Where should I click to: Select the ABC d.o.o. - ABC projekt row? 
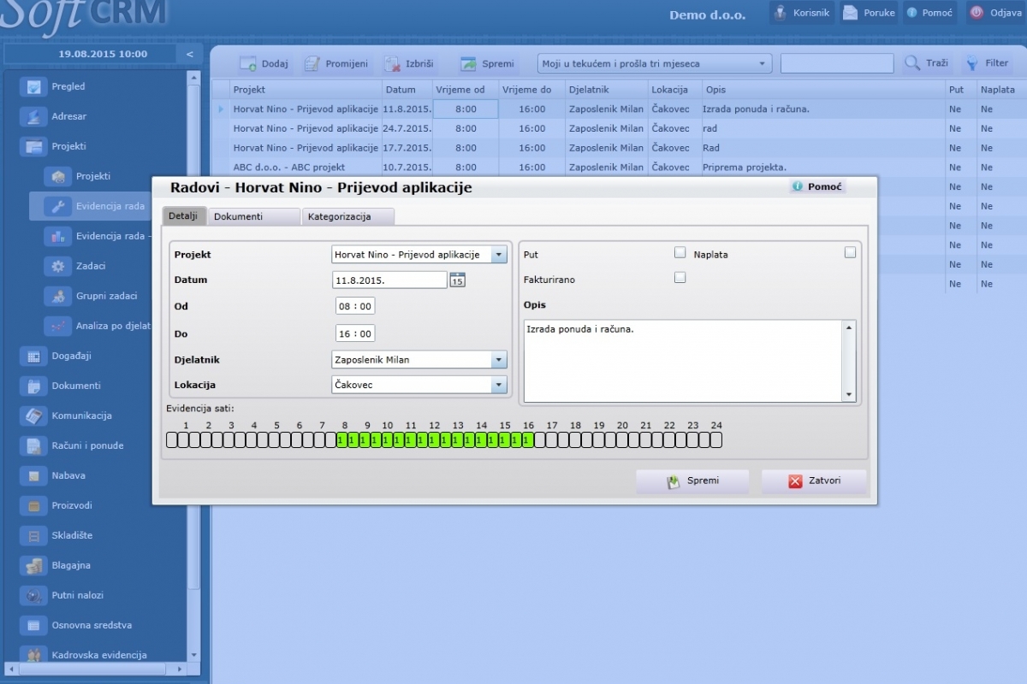coord(618,167)
